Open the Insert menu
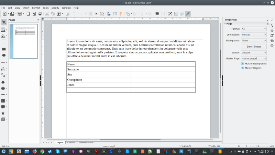This screenshot has height=155, width=275. click(26, 8)
